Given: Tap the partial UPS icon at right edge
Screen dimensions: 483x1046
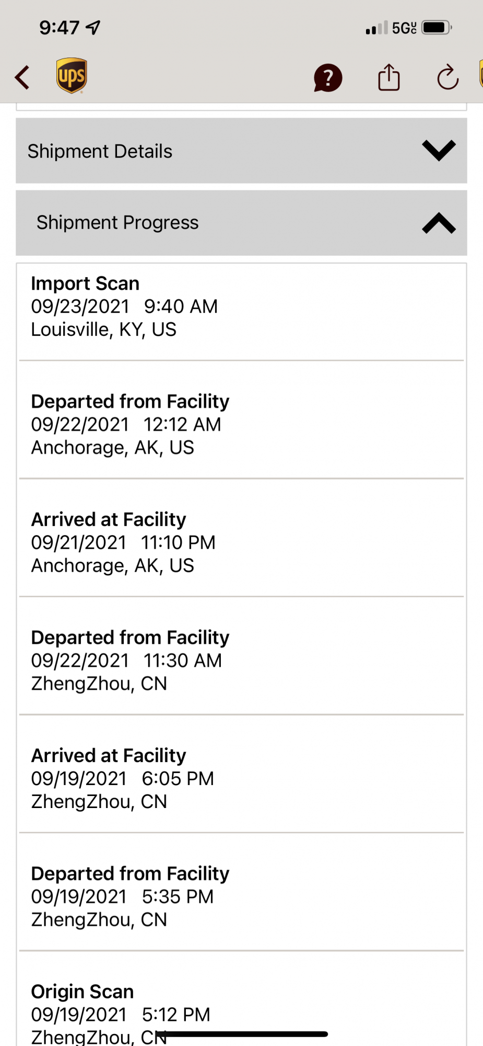Looking at the screenshot, I should click(480, 74).
